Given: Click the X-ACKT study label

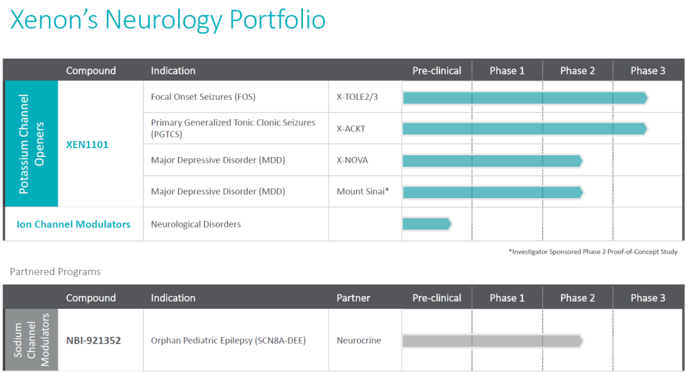Looking at the screenshot, I should pyautogui.click(x=351, y=128).
